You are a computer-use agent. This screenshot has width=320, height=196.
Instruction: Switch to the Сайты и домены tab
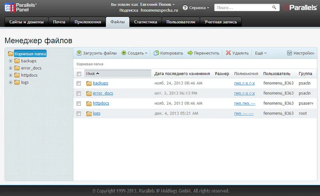click(x=26, y=22)
